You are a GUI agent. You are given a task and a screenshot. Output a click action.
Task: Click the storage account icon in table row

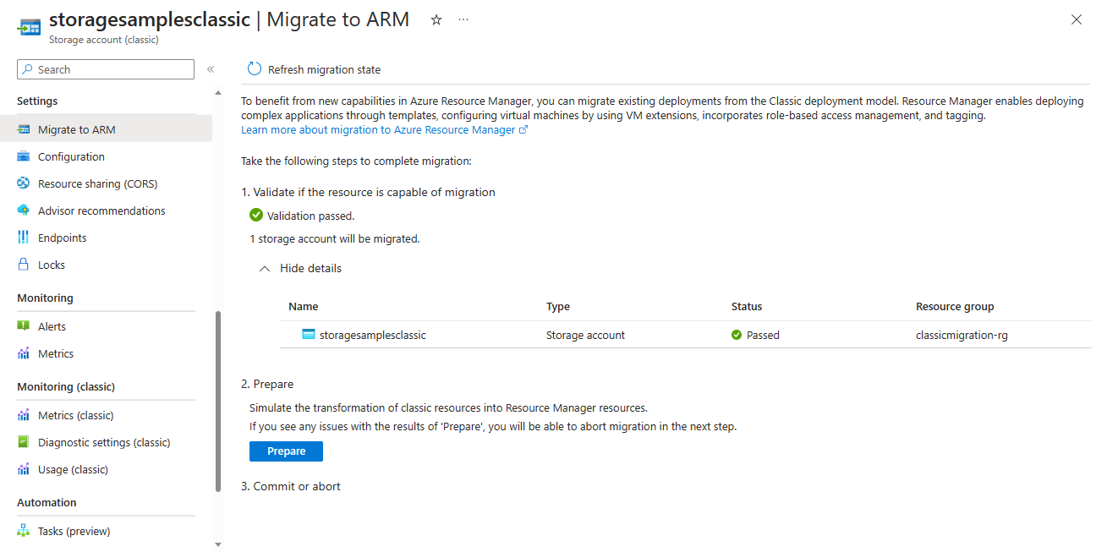309,334
